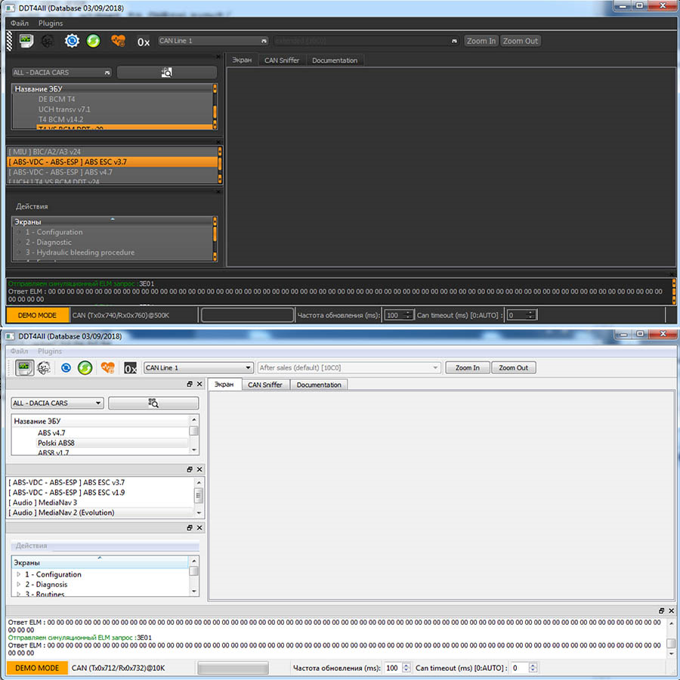Image resolution: width=680 pixels, height=680 pixels.
Task: Select Экран tab in dark window
Action: click(242, 60)
